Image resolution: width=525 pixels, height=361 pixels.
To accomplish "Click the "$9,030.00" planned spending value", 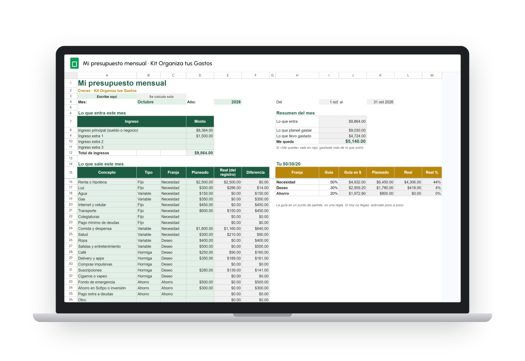I will [x=343, y=130].
